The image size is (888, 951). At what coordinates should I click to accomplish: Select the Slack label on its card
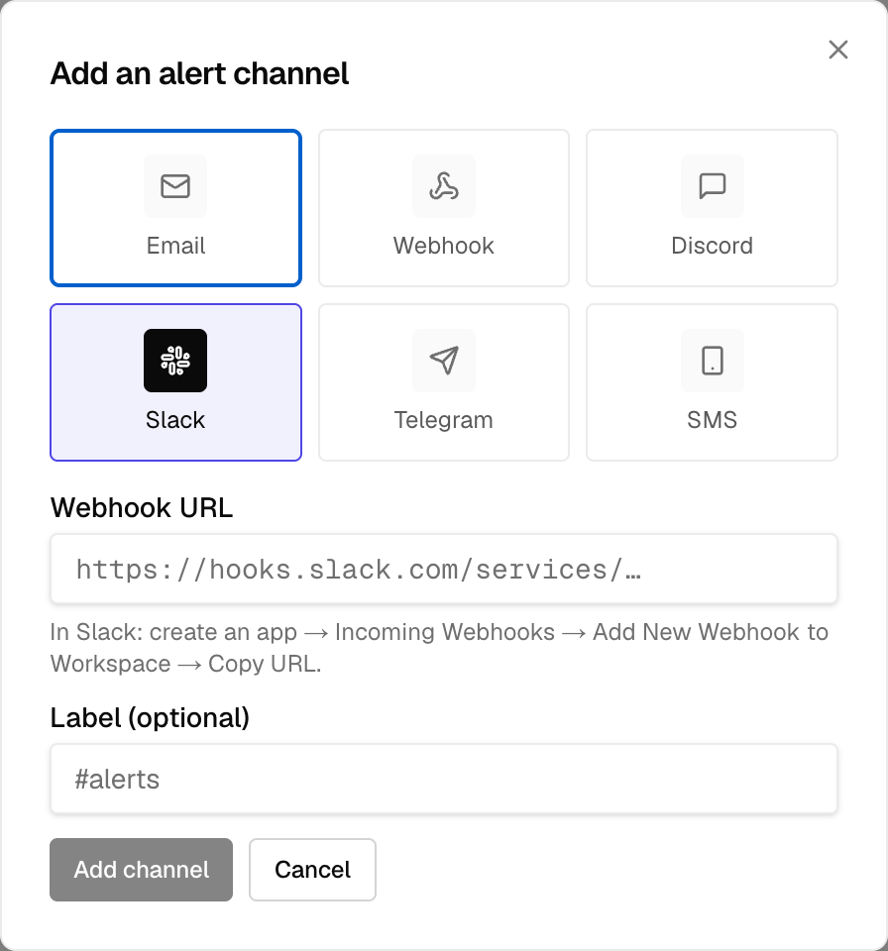[175, 420]
